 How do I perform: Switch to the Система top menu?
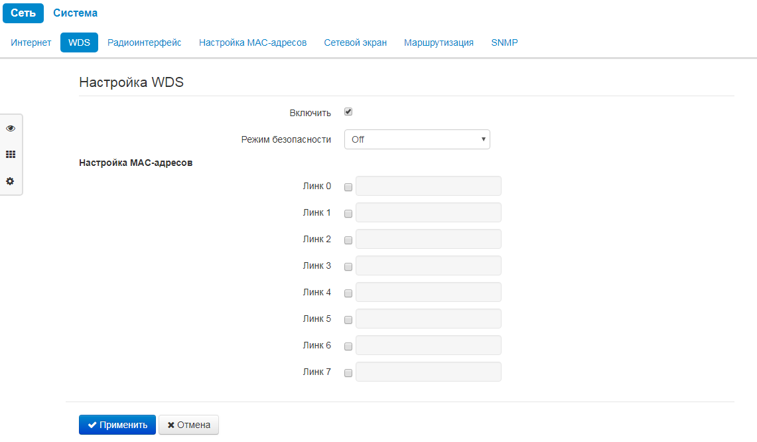coord(75,13)
